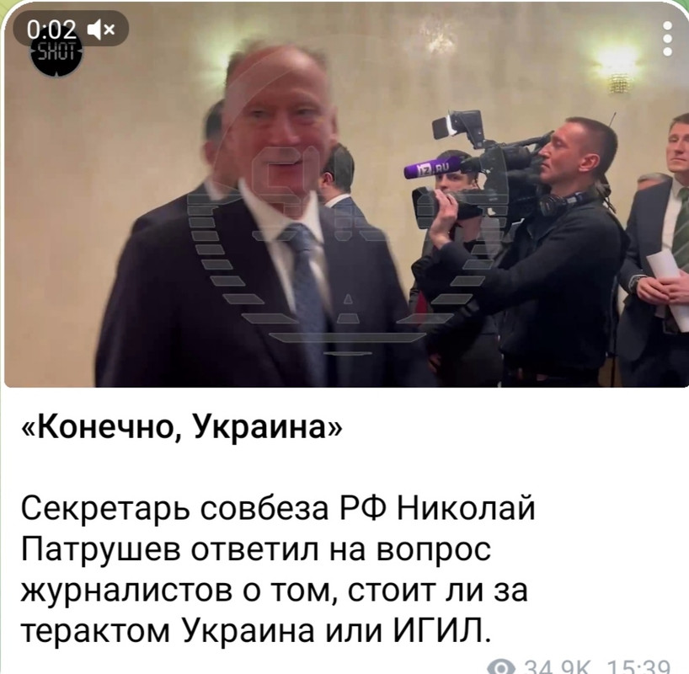Screen dimensions: 689x674
Task: Click the word "Патрушев" in the post text
Action: click(100, 550)
